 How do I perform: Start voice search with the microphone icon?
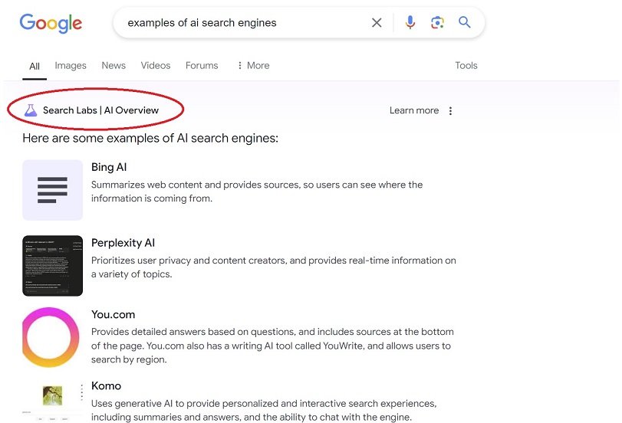(410, 22)
